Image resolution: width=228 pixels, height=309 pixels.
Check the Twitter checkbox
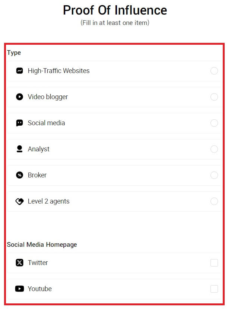coord(214,263)
